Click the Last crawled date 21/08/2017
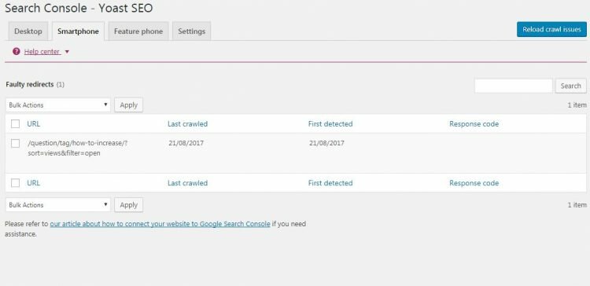Image resolution: width=590 pixels, height=286 pixels. (186, 143)
